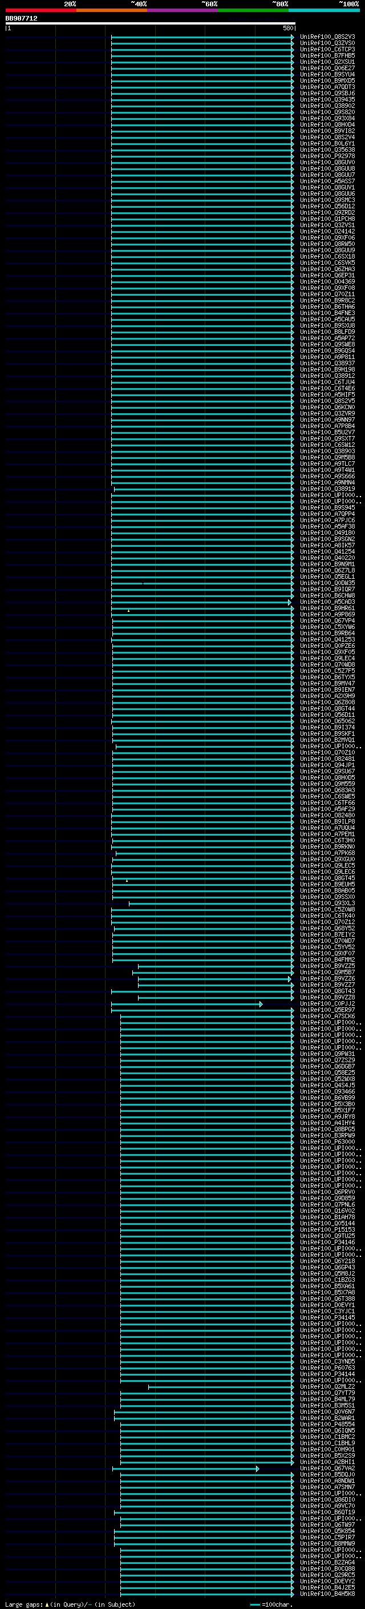The image size is (365, 1609).
Task: Select hit label UniRef100_A7QDT3
Action: tap(327, 87)
